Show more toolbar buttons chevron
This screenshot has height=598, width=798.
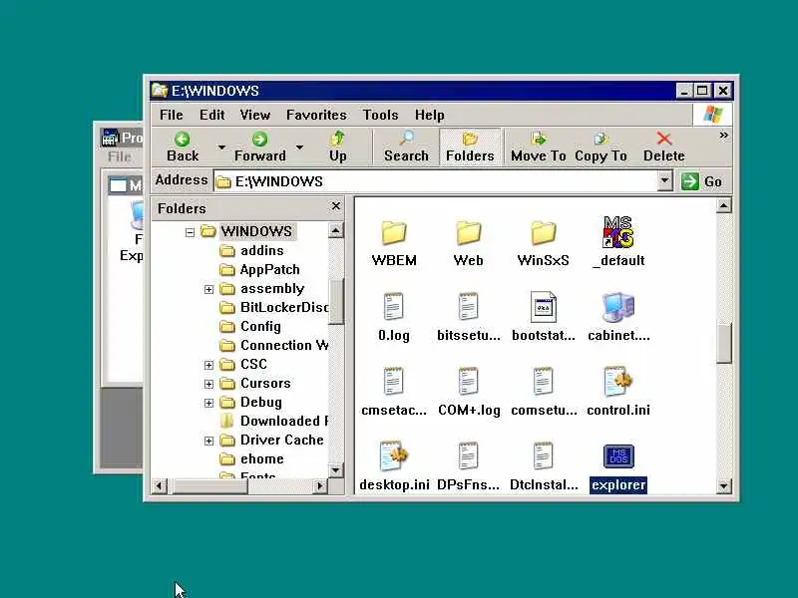[x=723, y=136]
